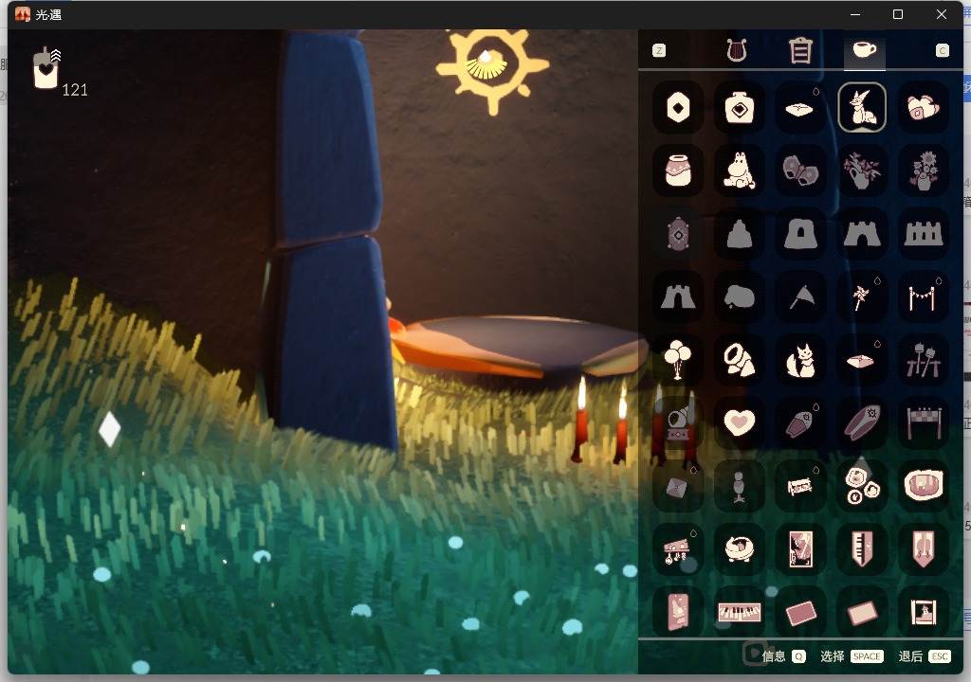Select the piano keyboard prop
This screenshot has width=971, height=682.
coord(740,613)
